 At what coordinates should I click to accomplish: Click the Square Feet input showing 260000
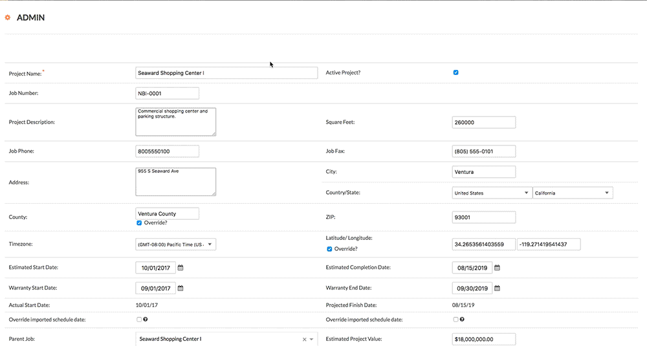tap(483, 122)
